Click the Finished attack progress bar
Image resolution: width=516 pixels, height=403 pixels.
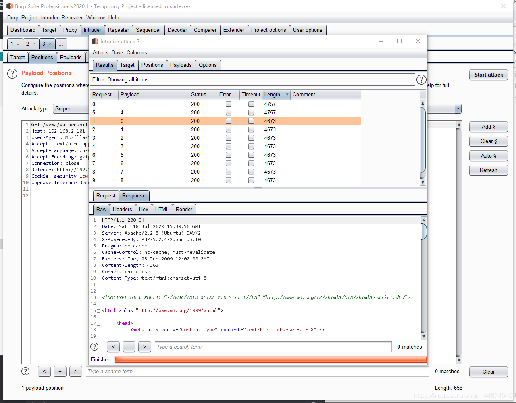[x=270, y=359]
